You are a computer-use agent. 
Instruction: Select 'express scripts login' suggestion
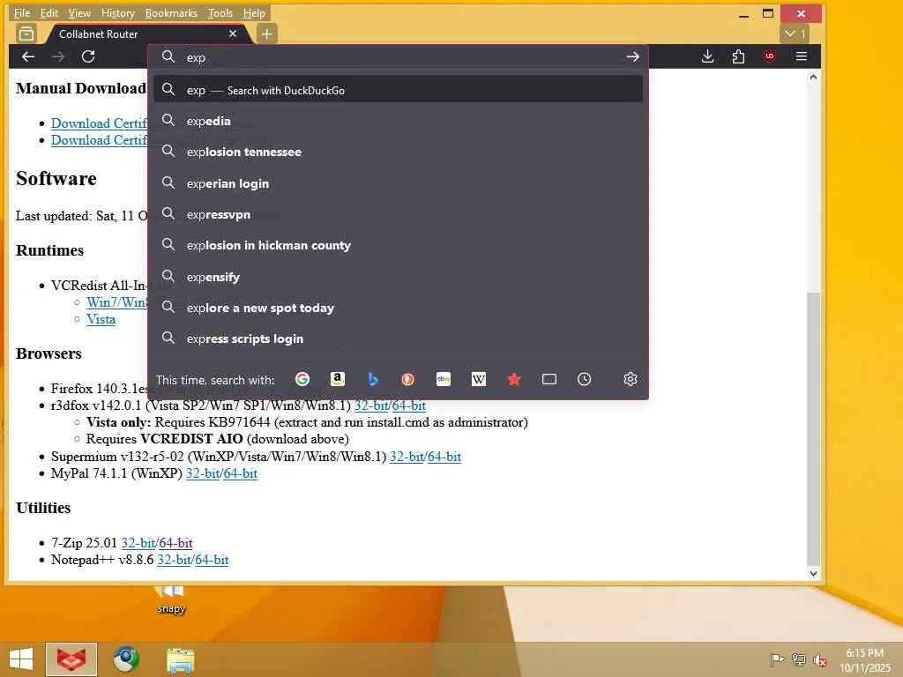398,339
